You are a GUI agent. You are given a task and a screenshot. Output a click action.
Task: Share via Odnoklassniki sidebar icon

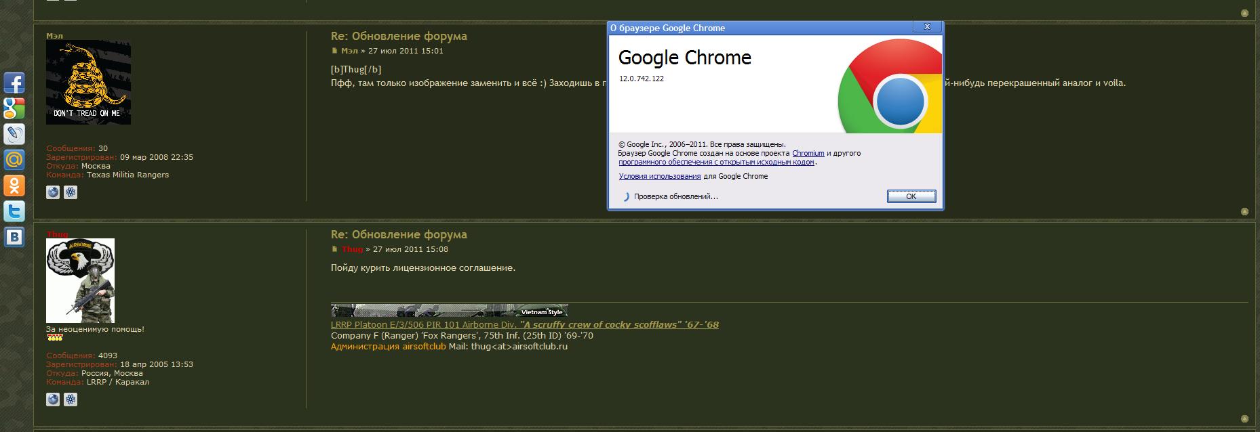tap(14, 186)
